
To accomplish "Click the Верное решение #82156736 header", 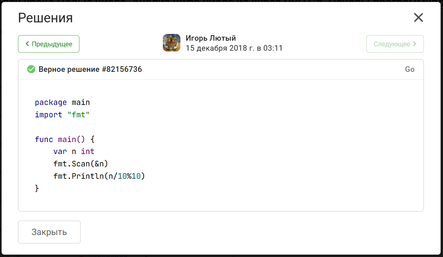I will tap(90, 69).
